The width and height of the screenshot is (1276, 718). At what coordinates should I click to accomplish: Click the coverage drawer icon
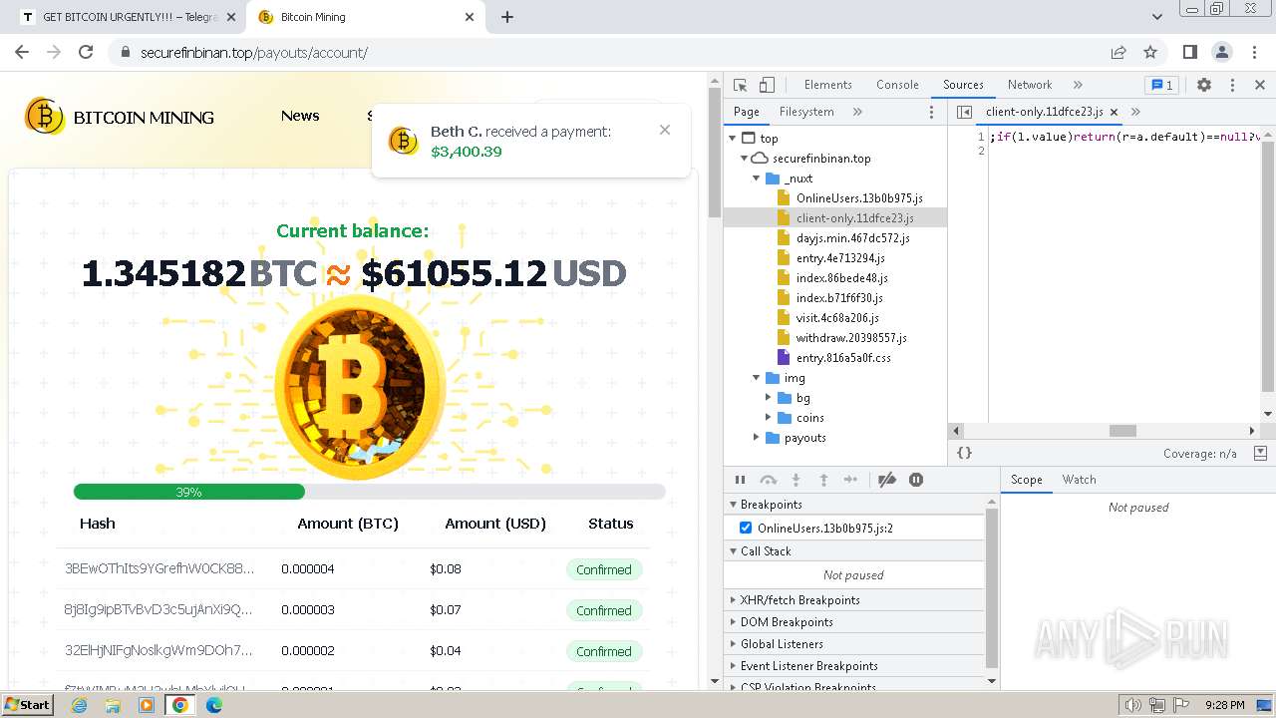(x=1260, y=453)
